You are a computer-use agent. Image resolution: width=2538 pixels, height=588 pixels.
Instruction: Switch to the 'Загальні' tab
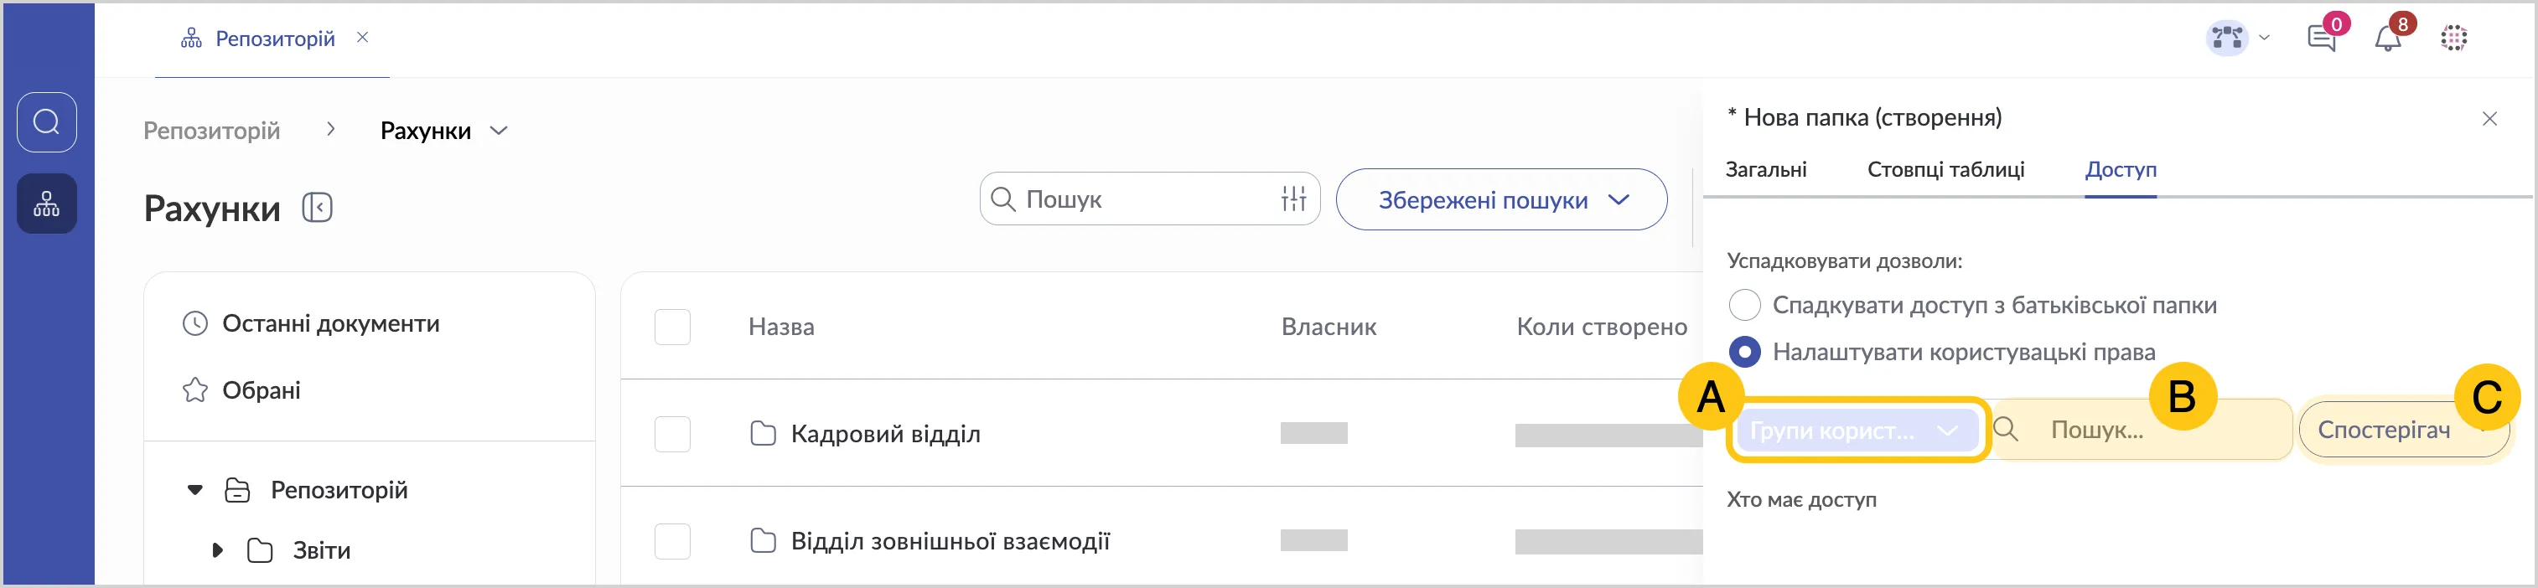[x=1765, y=169]
